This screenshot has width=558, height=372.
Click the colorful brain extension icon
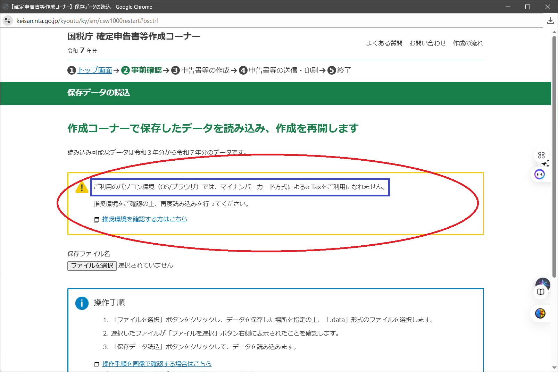click(x=540, y=313)
